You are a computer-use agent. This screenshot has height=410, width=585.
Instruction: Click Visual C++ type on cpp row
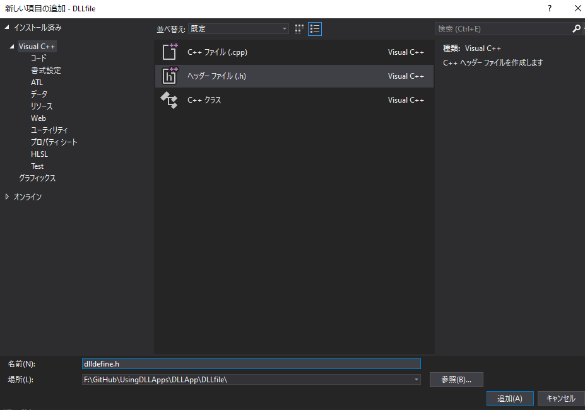tap(406, 52)
